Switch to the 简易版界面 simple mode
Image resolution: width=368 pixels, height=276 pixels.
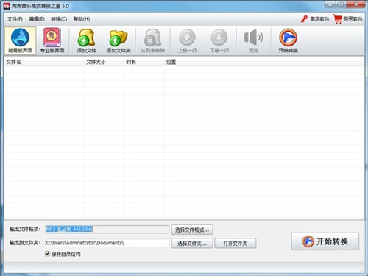coord(20,40)
